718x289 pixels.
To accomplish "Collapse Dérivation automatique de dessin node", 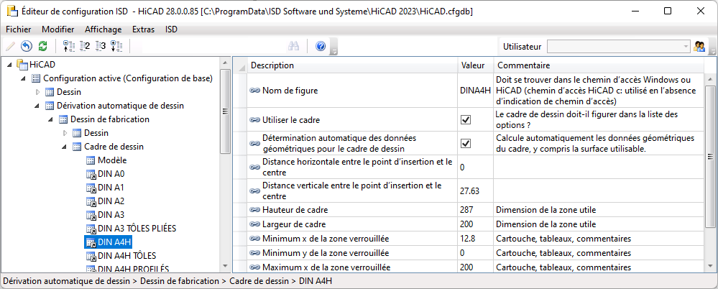I will (x=37, y=106).
